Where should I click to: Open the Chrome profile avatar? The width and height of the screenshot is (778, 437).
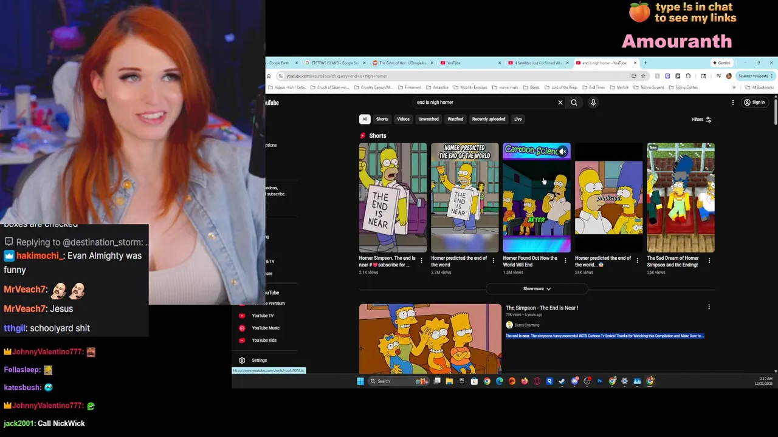point(729,76)
